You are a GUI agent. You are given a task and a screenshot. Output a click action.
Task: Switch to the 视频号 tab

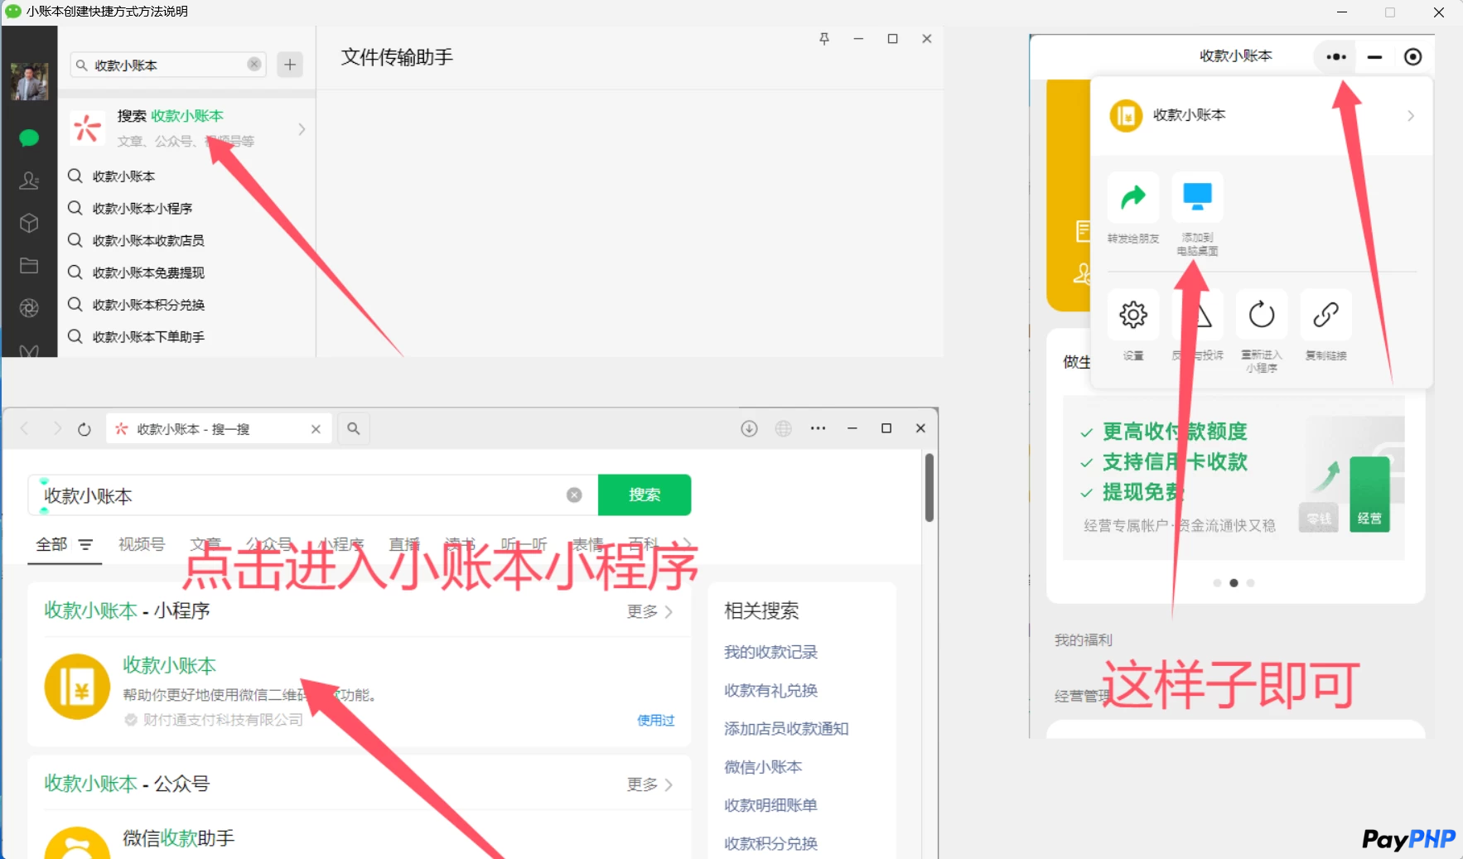coord(142,544)
